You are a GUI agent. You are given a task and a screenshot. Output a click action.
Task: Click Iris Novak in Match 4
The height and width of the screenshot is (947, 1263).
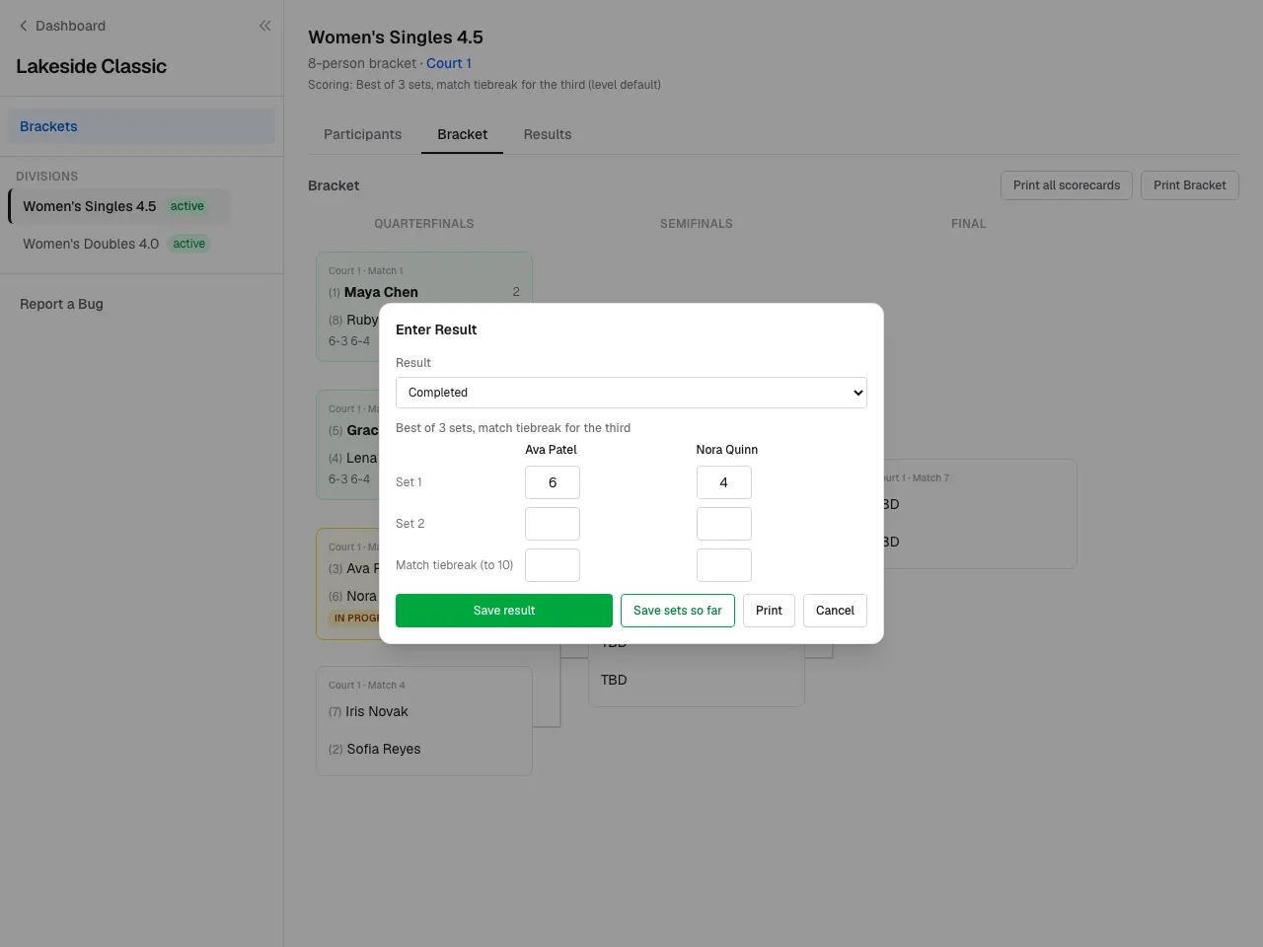(x=377, y=711)
